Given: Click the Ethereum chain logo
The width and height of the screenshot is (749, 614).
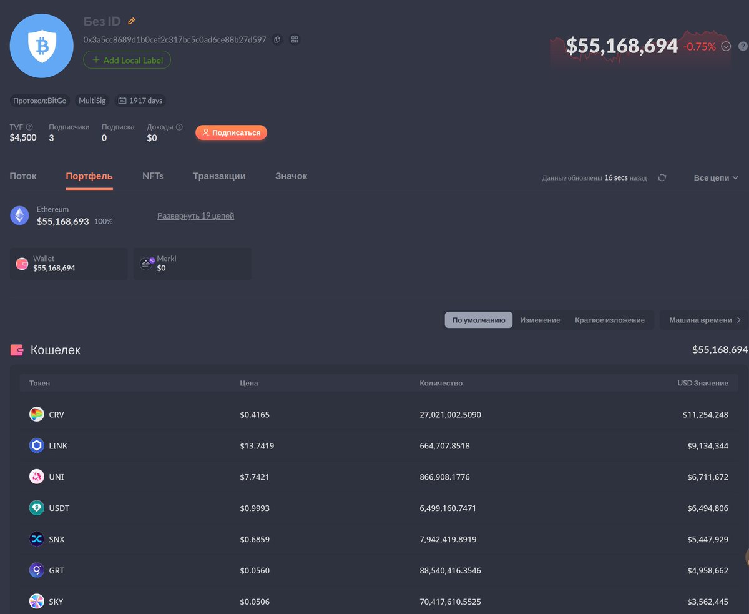Looking at the screenshot, I should click(20, 215).
